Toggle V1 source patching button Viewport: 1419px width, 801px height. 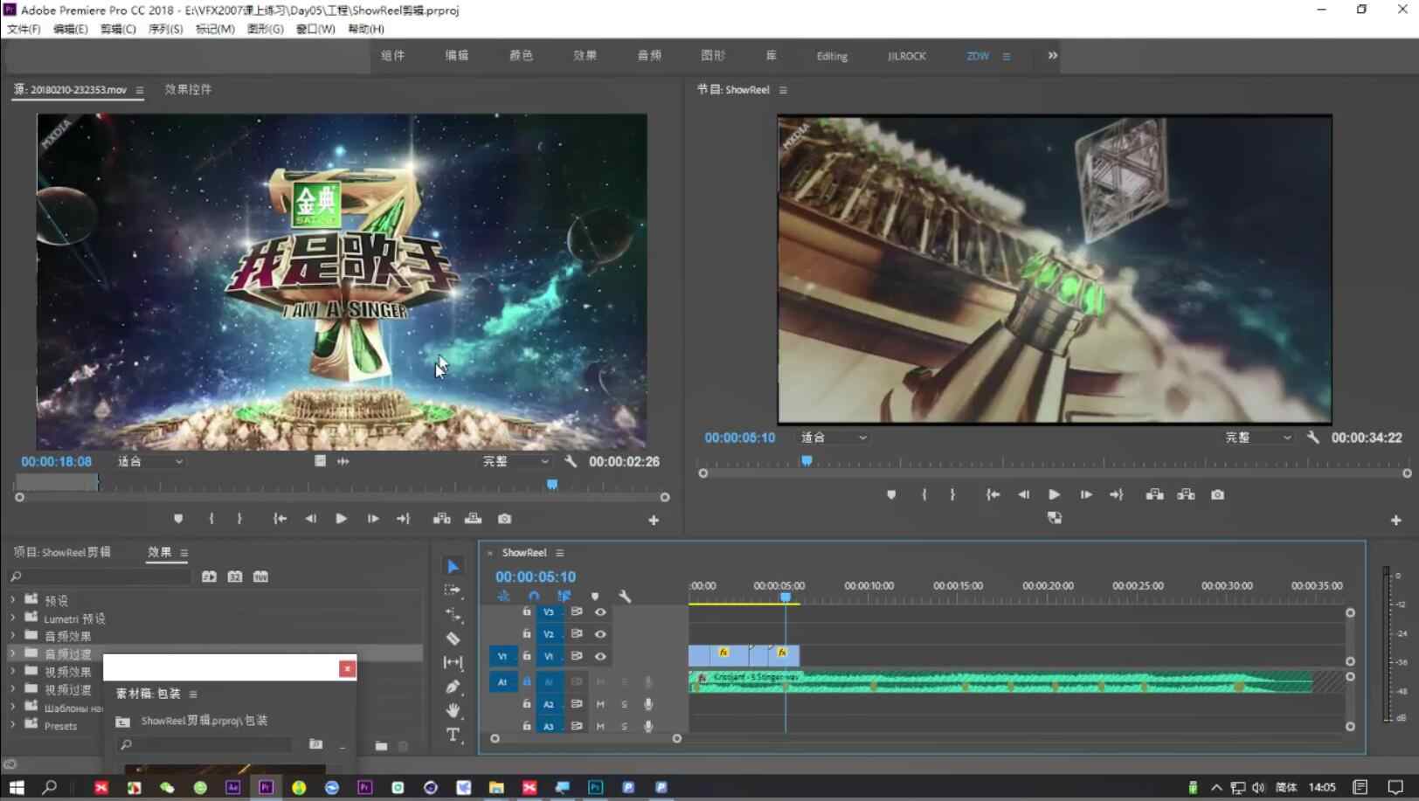[x=502, y=656]
